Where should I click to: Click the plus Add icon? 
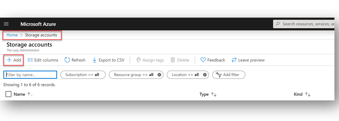click(9, 60)
